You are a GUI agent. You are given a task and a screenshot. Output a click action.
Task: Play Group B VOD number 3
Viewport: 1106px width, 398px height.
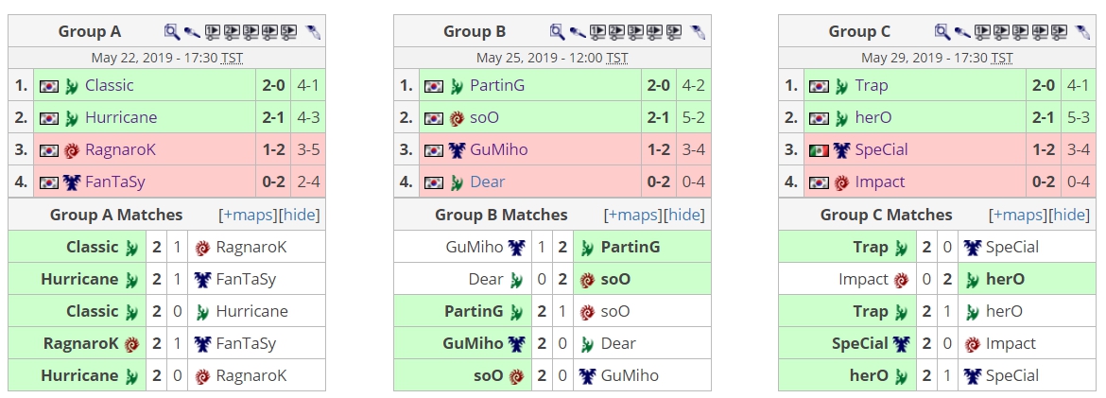635,32
